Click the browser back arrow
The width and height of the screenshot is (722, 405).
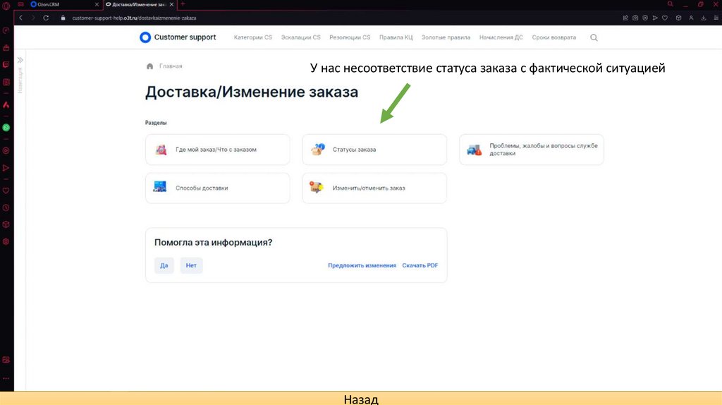pyautogui.click(x=20, y=18)
